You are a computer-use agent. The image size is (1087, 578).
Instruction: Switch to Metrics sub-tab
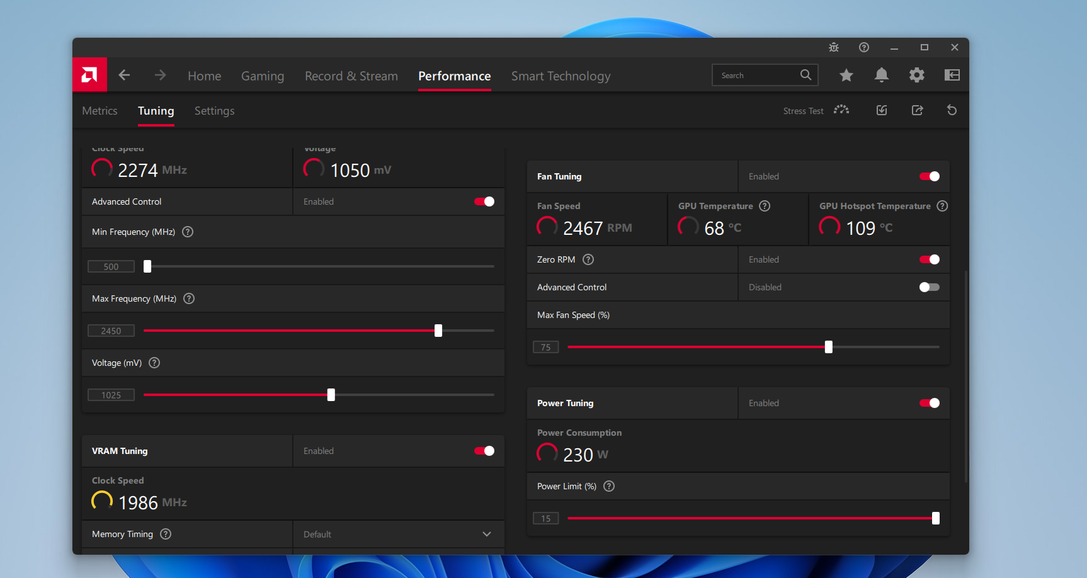(100, 111)
